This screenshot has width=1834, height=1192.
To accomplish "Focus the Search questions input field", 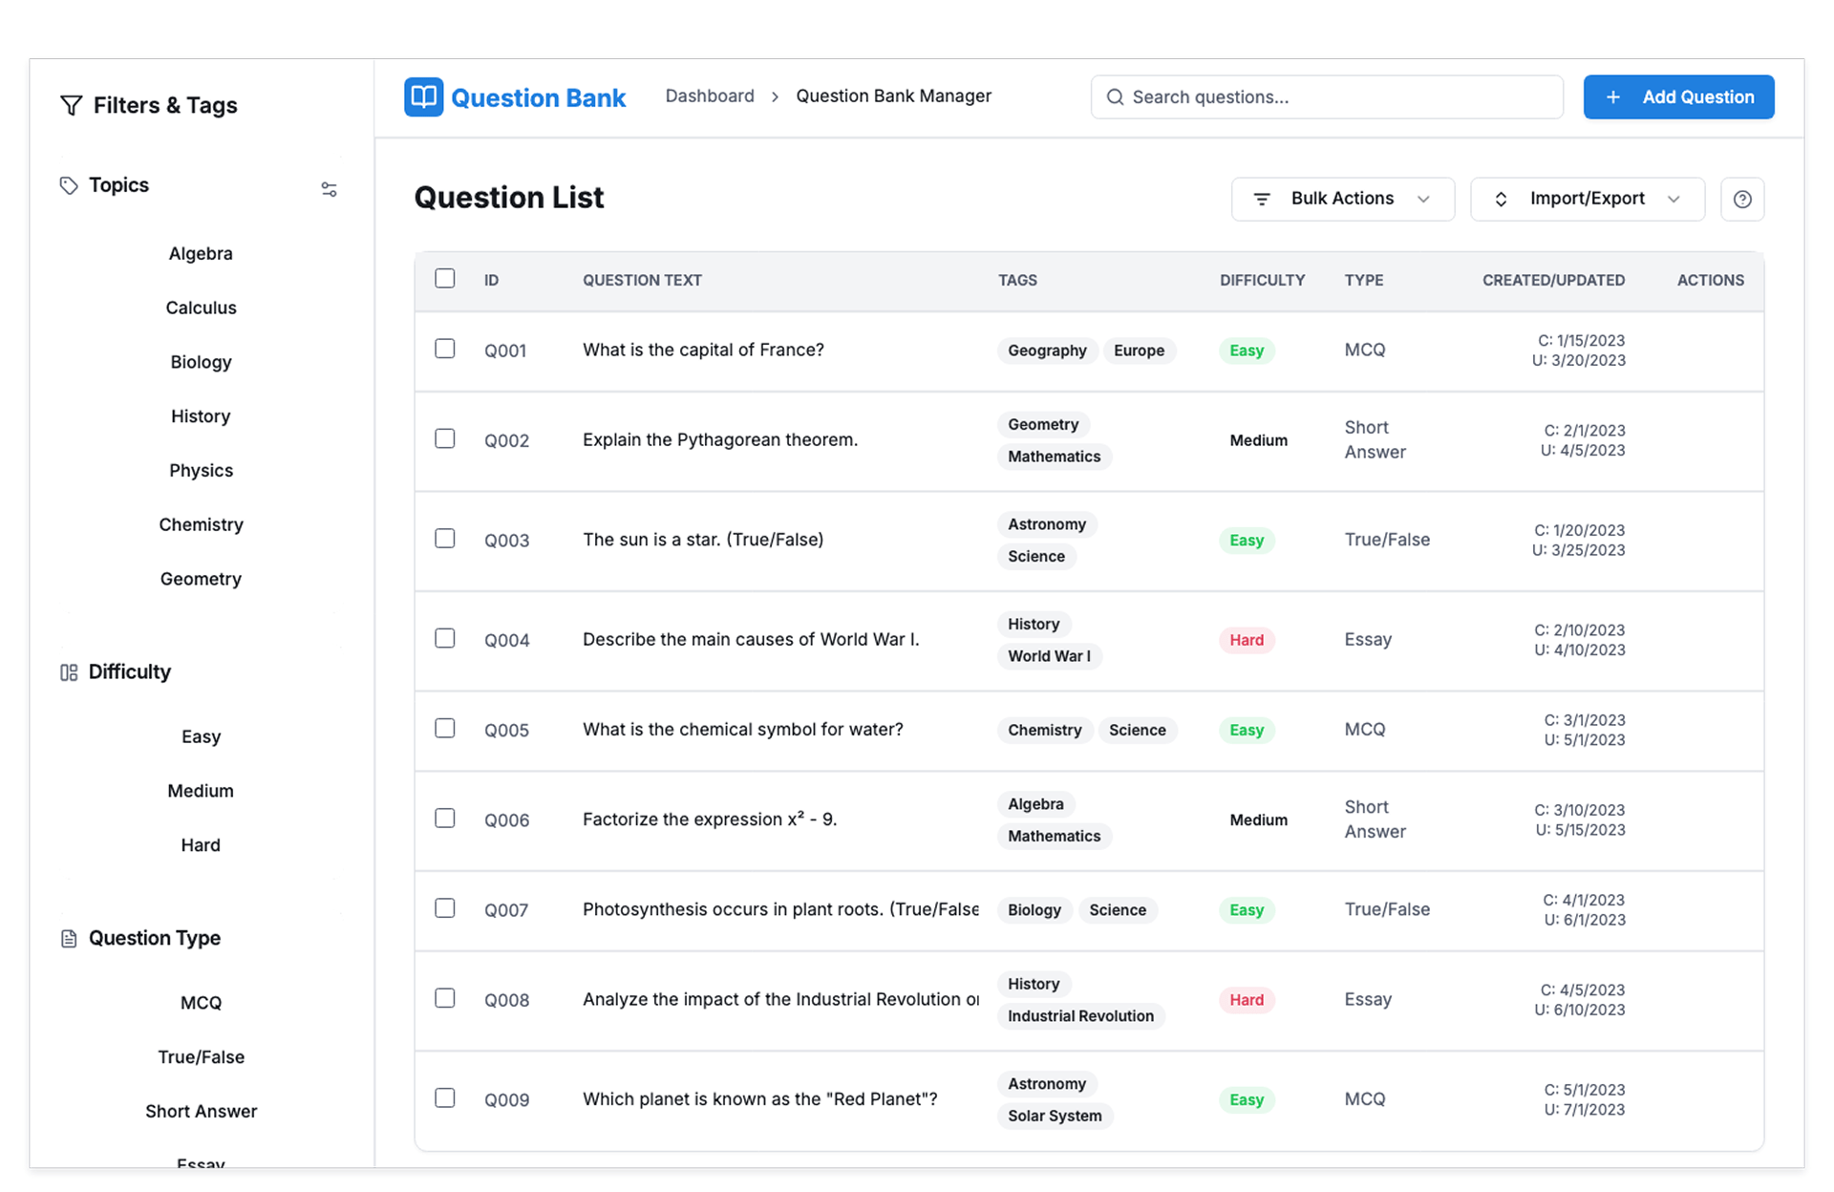I will pos(1337,97).
